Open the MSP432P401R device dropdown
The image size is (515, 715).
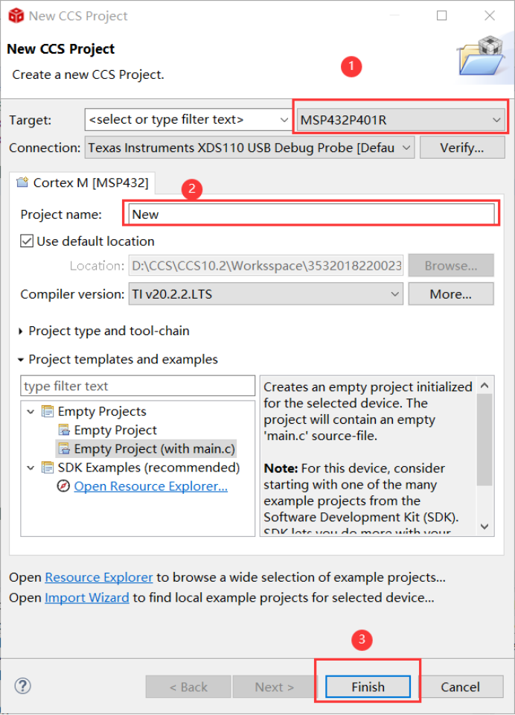(401, 120)
